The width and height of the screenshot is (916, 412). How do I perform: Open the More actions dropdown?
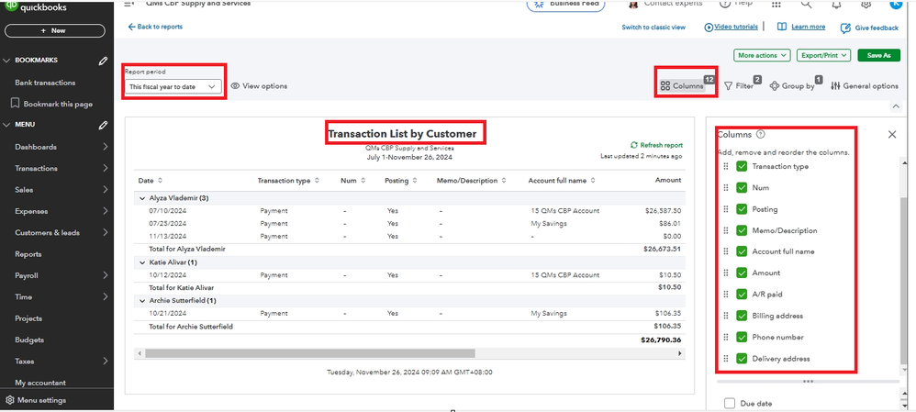point(762,55)
